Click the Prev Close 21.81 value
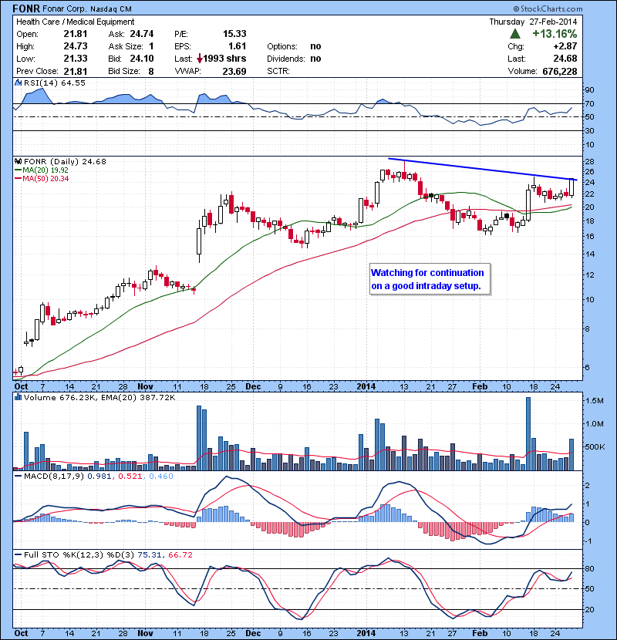 pyautogui.click(x=75, y=72)
